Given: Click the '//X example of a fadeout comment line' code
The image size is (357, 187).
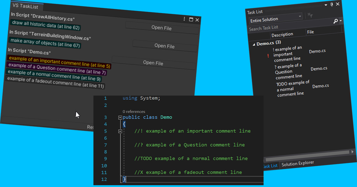Looking at the screenshot, I should pyautogui.click(x=188, y=172).
